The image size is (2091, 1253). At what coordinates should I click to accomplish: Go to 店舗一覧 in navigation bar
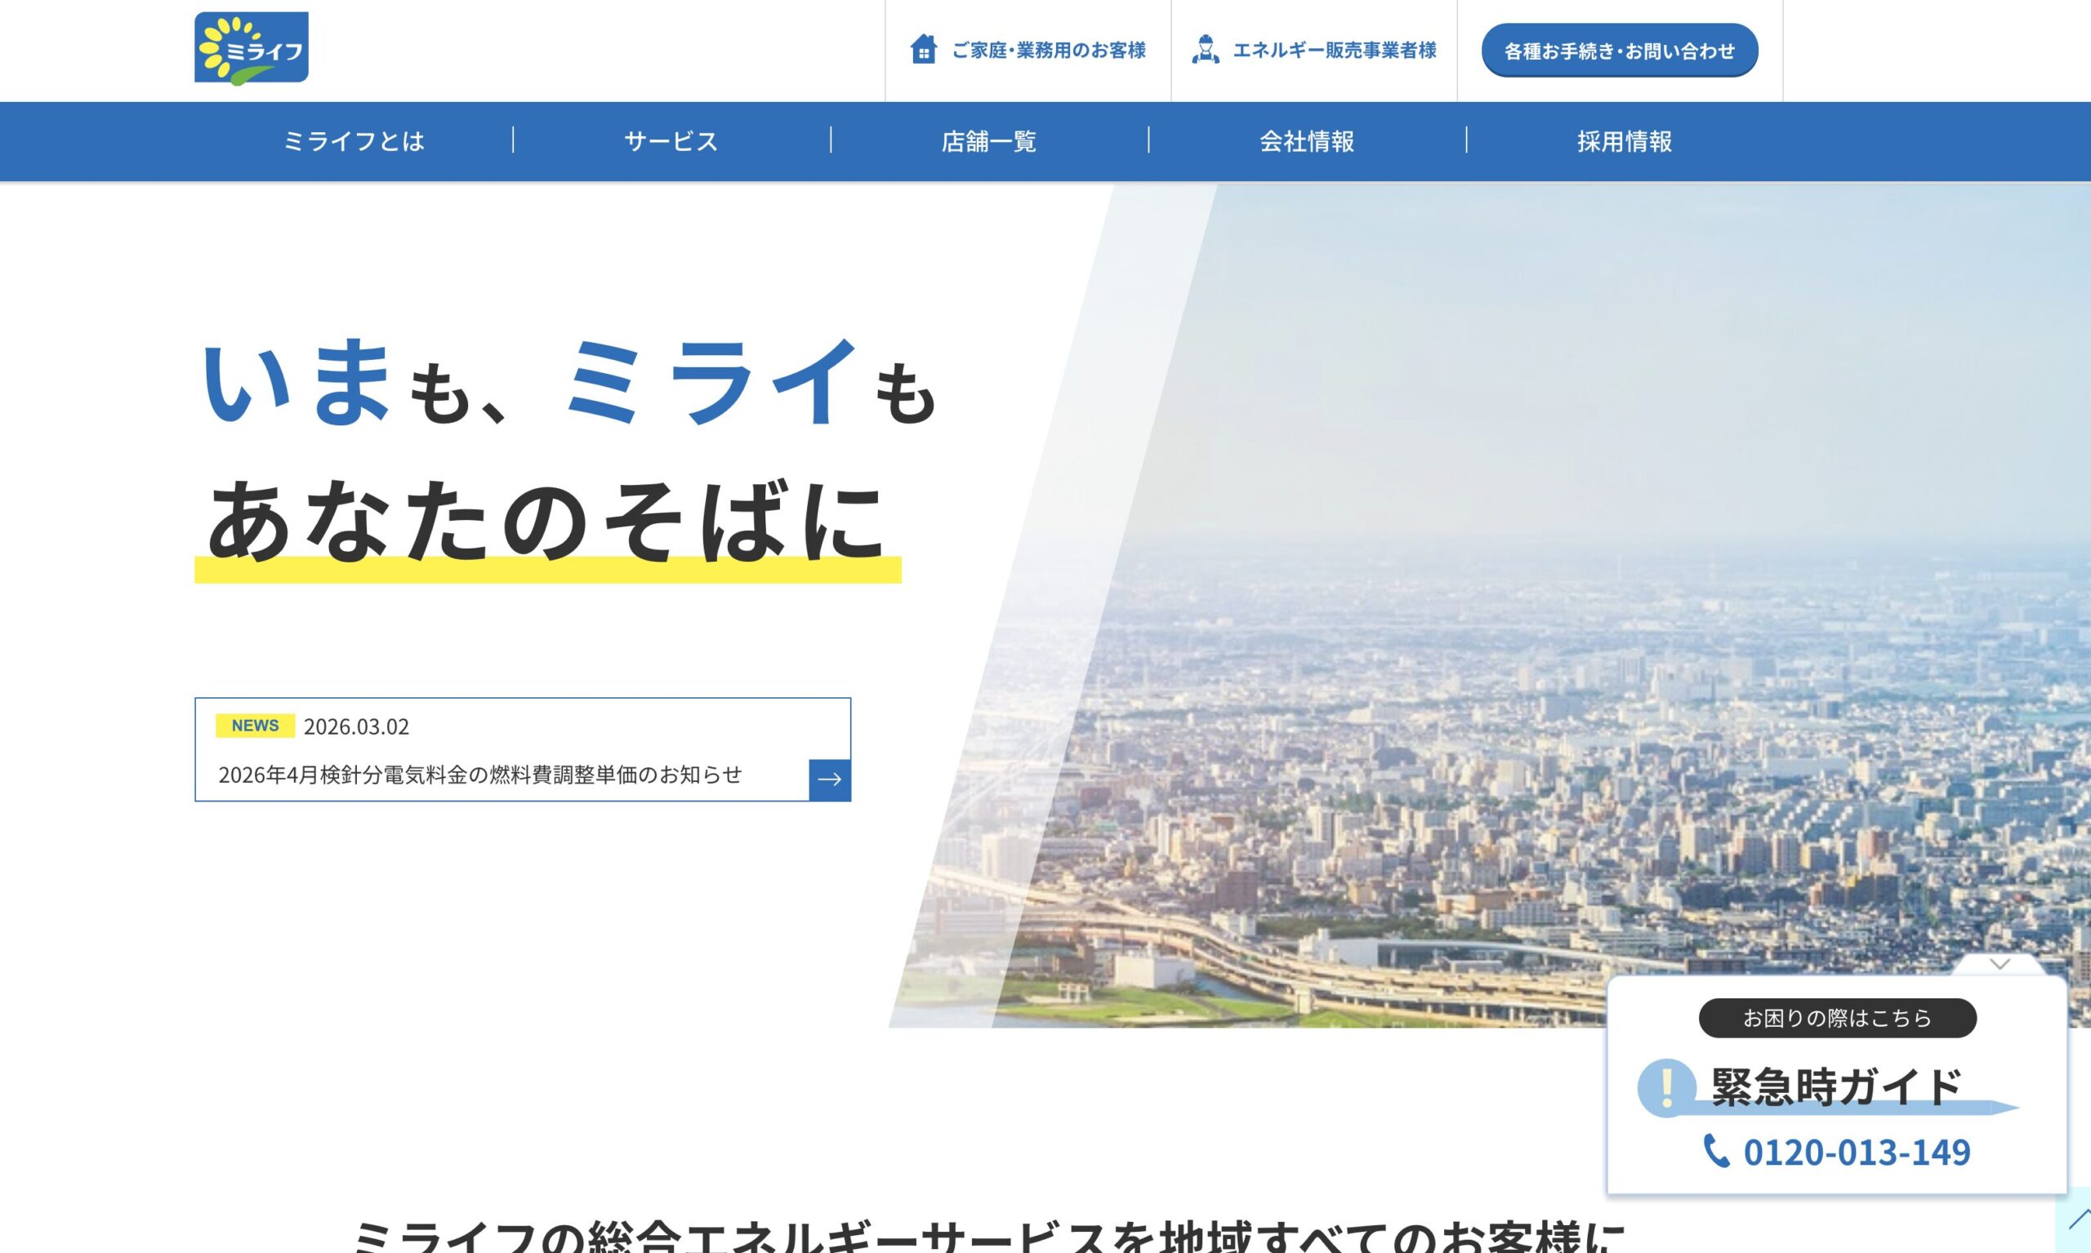tap(988, 141)
